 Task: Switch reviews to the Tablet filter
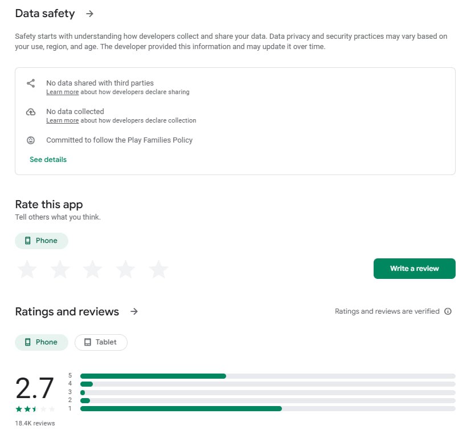click(x=101, y=342)
